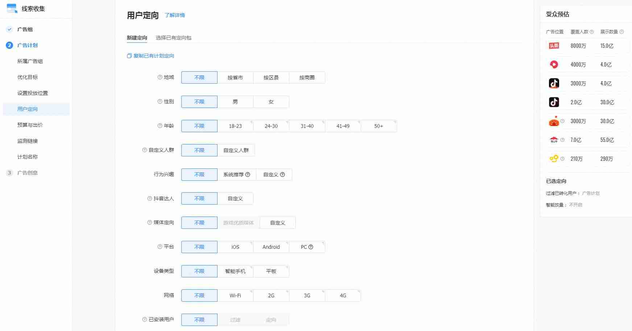The image size is (632, 331).
Task: Toggle the 24-30 age range
Action: tap(271, 126)
